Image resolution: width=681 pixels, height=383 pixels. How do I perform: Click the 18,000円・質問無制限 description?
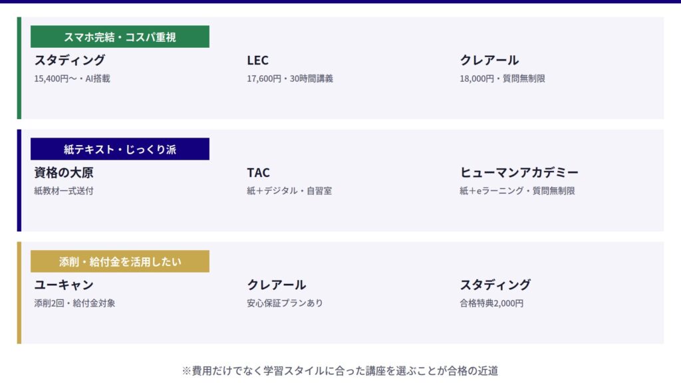tap(502, 78)
